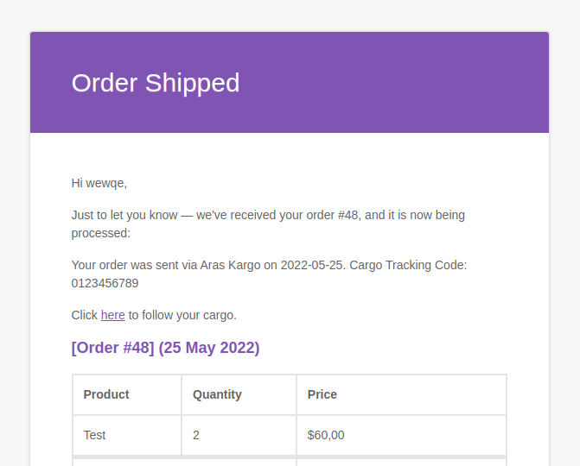
Task: Click the 'Cargo Tracking Code:' label text
Action: [x=408, y=265]
